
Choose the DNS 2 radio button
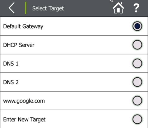coord(137,82)
